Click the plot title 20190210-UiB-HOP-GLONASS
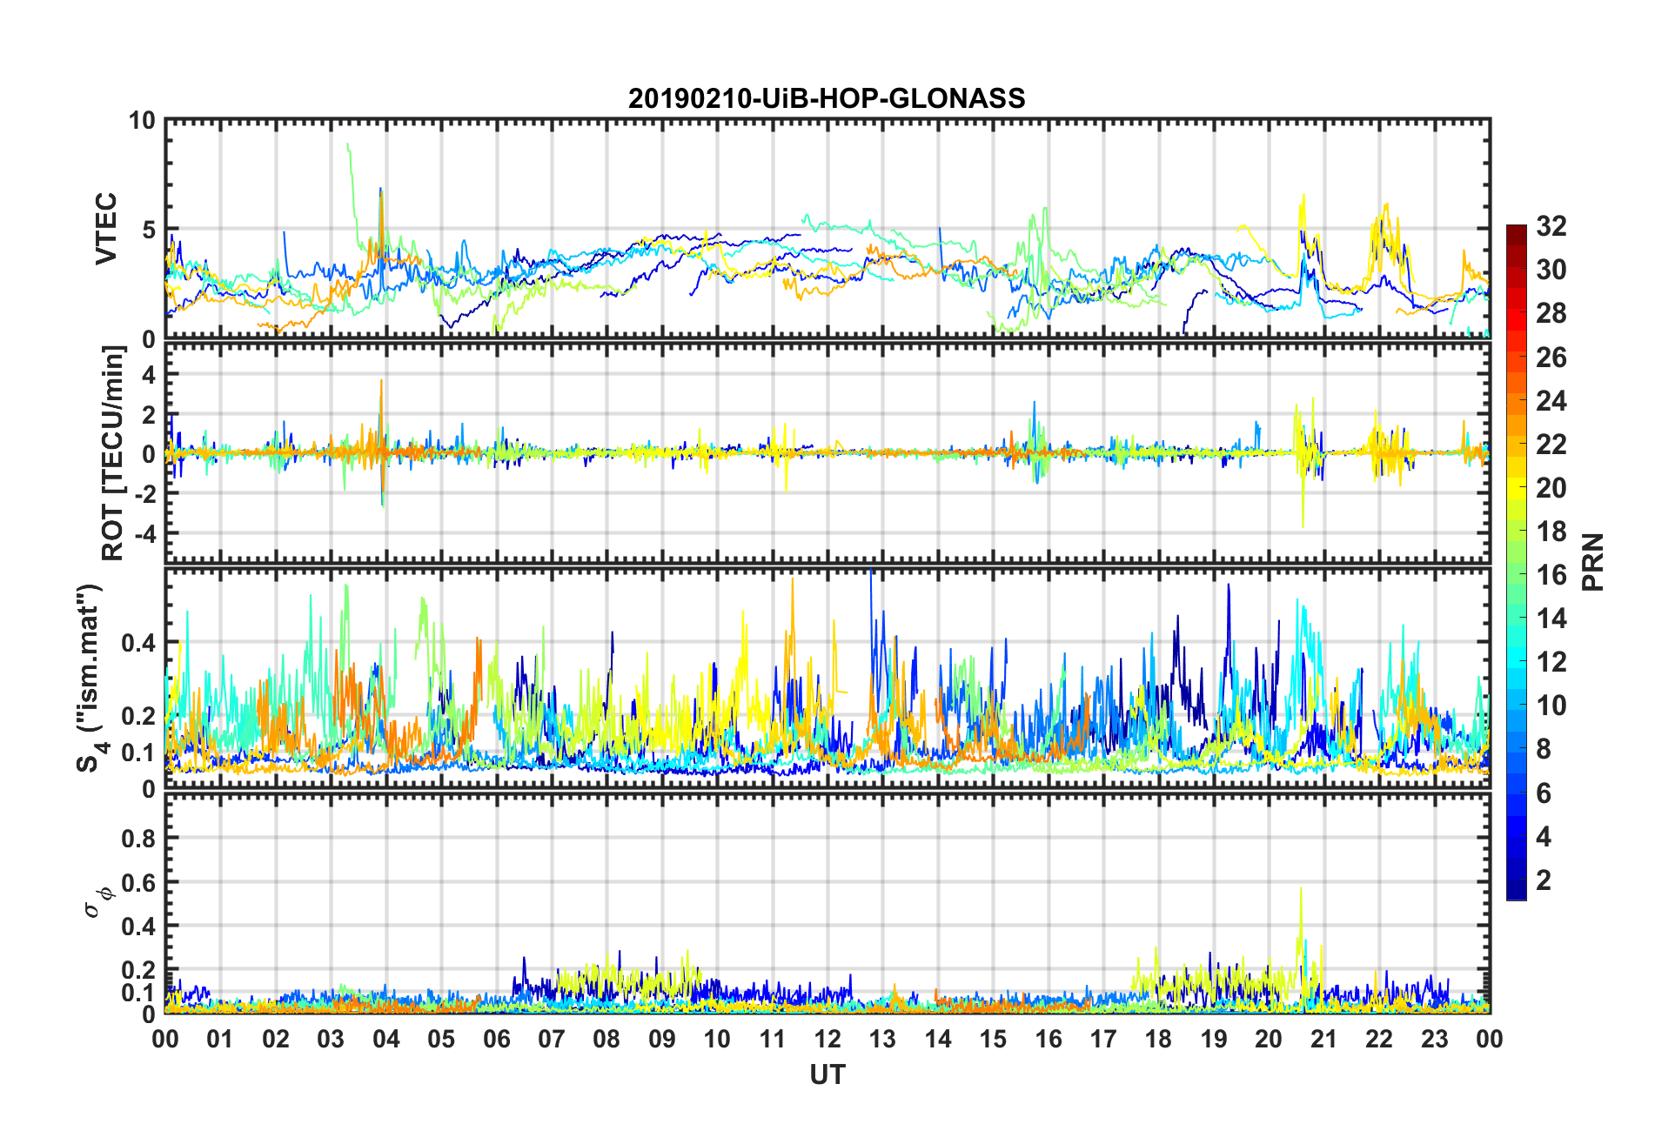This screenshot has height=1124, width=1655. (827, 98)
